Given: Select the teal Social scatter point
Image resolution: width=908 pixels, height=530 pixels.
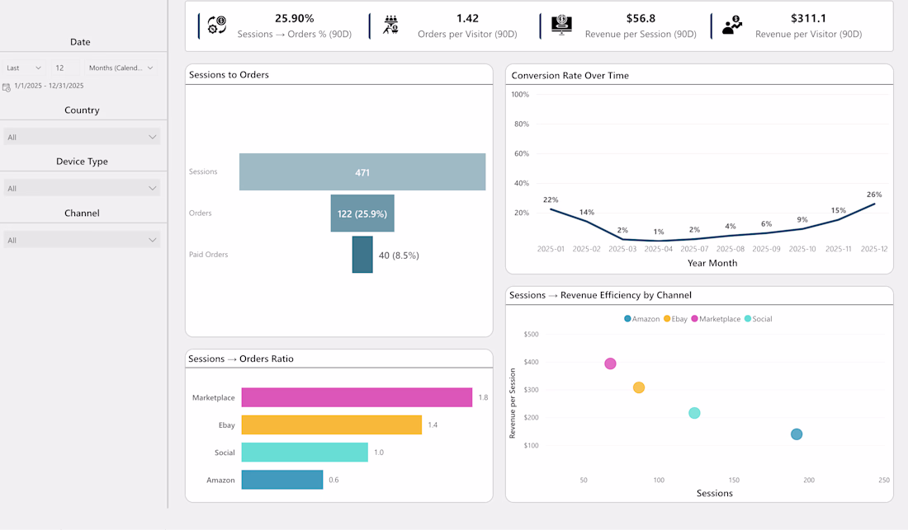Looking at the screenshot, I should pyautogui.click(x=694, y=413).
